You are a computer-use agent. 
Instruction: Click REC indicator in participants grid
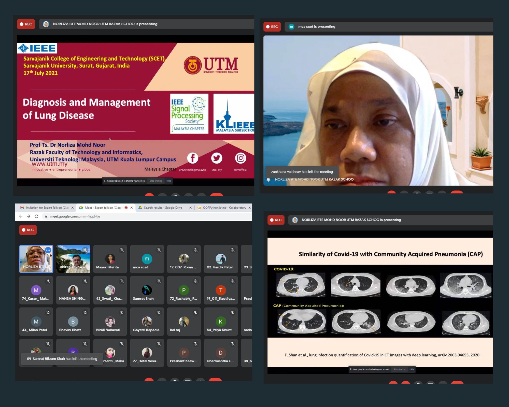28,230
